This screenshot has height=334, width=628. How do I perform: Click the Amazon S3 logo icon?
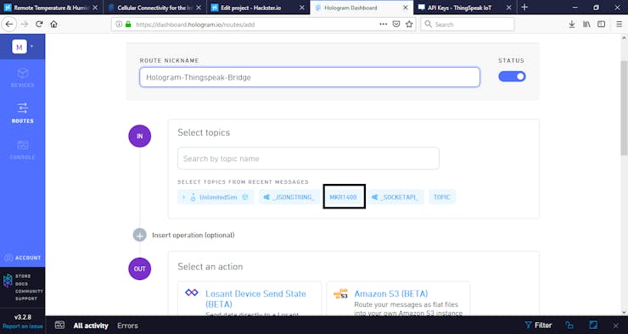(340, 293)
